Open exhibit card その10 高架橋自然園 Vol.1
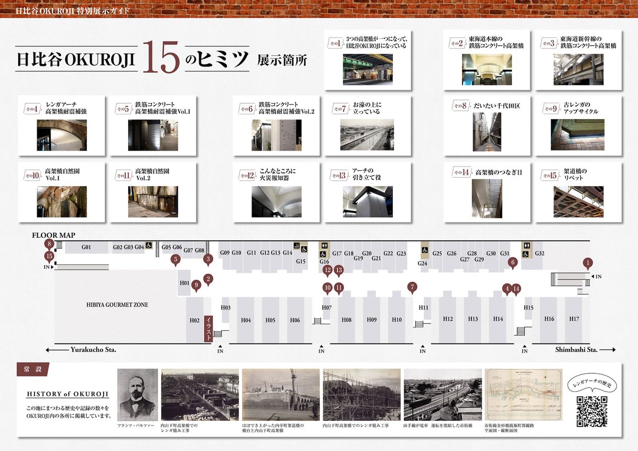638x451 pixels. point(62,192)
